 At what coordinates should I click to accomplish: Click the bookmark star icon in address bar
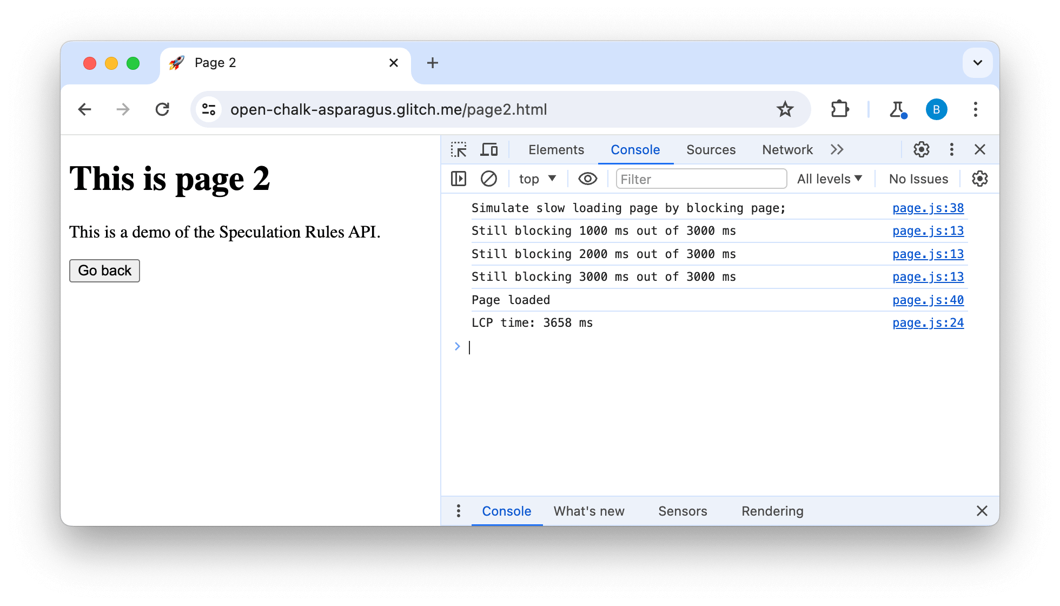[x=784, y=109]
